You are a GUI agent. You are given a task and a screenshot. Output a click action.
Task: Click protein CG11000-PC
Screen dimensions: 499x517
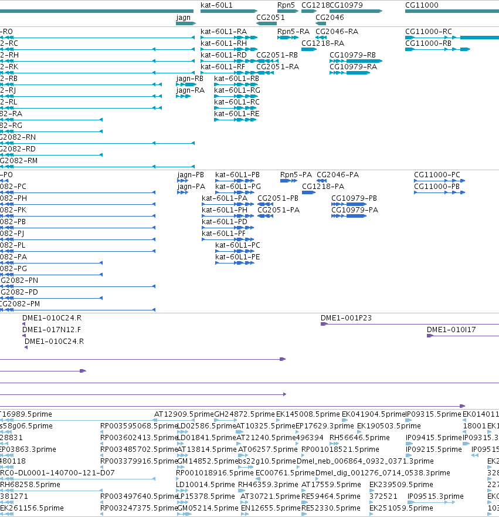(x=437, y=174)
